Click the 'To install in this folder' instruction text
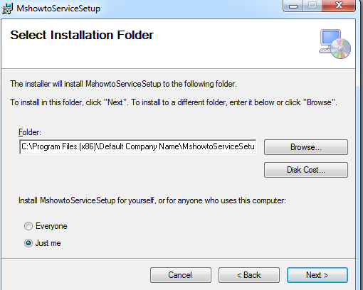 [174, 102]
